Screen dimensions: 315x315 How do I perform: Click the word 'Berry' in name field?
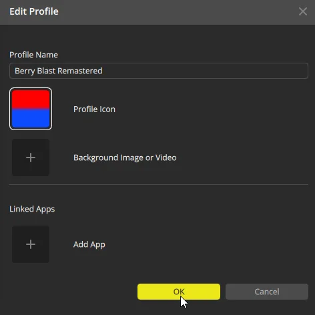pyautogui.click(x=25, y=71)
